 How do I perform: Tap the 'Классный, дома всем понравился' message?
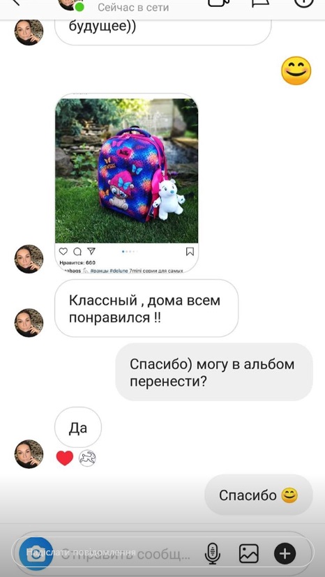pos(146,308)
